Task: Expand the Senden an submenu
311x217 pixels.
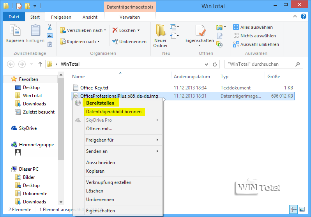Action: 157,151
